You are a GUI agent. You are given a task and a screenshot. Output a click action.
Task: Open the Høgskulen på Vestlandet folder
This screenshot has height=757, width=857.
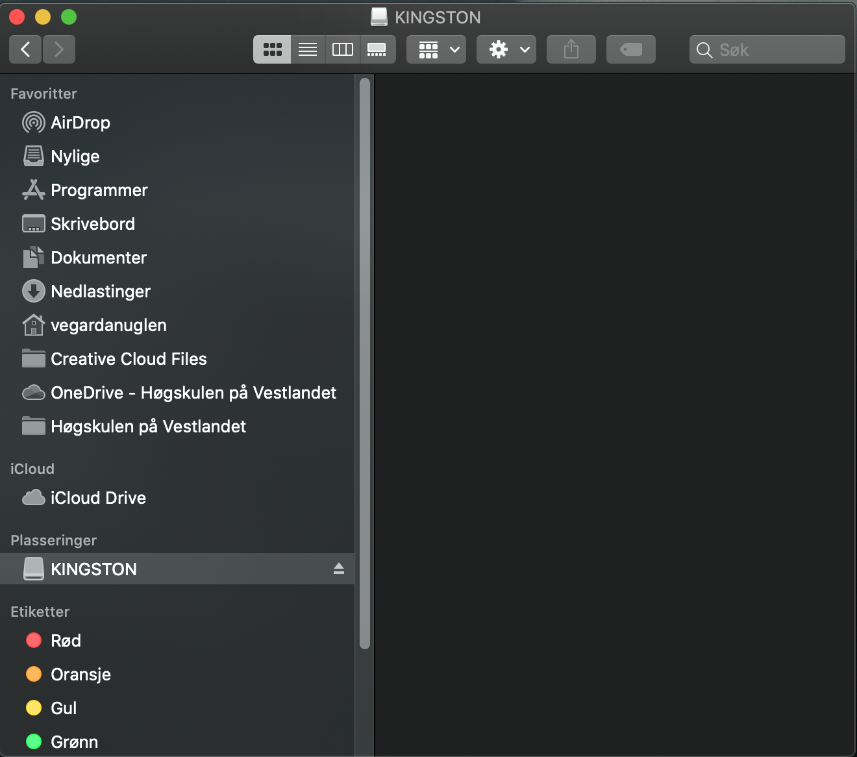point(177,427)
